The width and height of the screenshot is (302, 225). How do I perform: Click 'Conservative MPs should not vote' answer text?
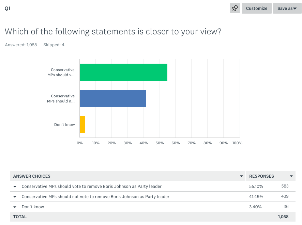[x=95, y=197]
